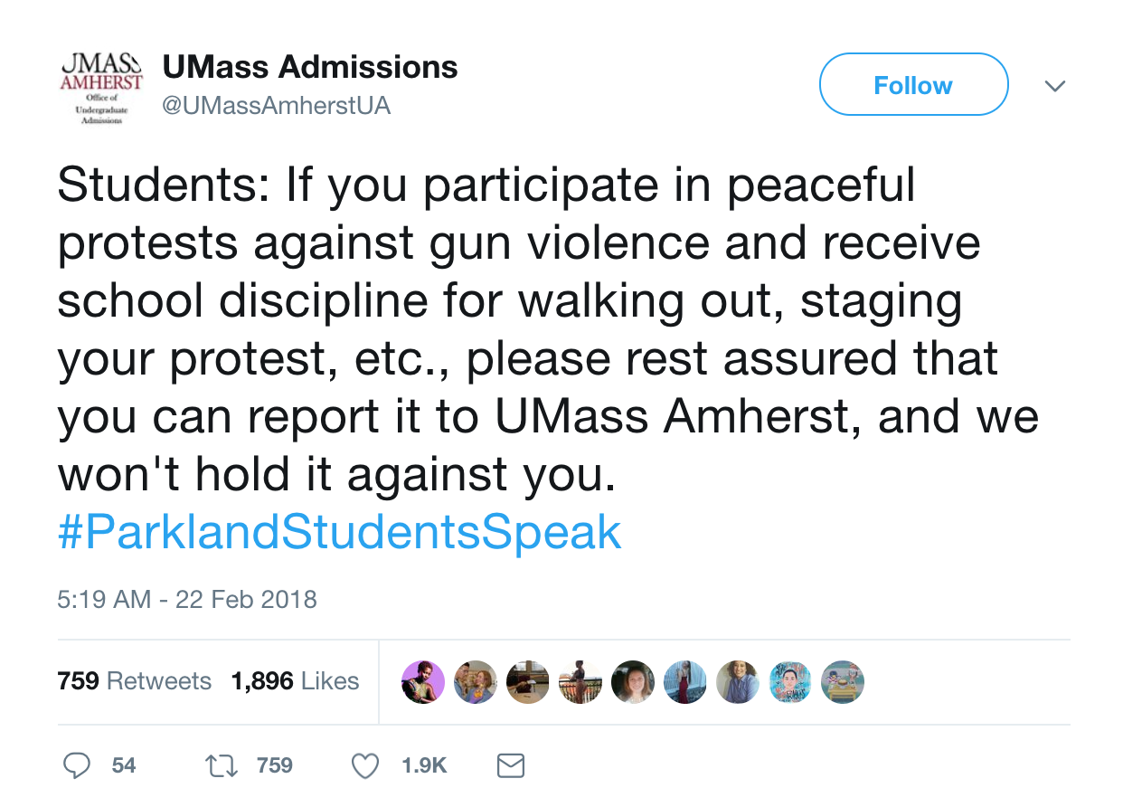Click the reply speech bubble icon

pos(78,766)
